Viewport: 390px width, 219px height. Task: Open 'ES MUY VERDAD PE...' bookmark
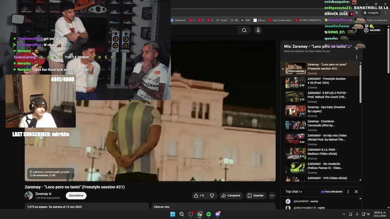point(309,20)
